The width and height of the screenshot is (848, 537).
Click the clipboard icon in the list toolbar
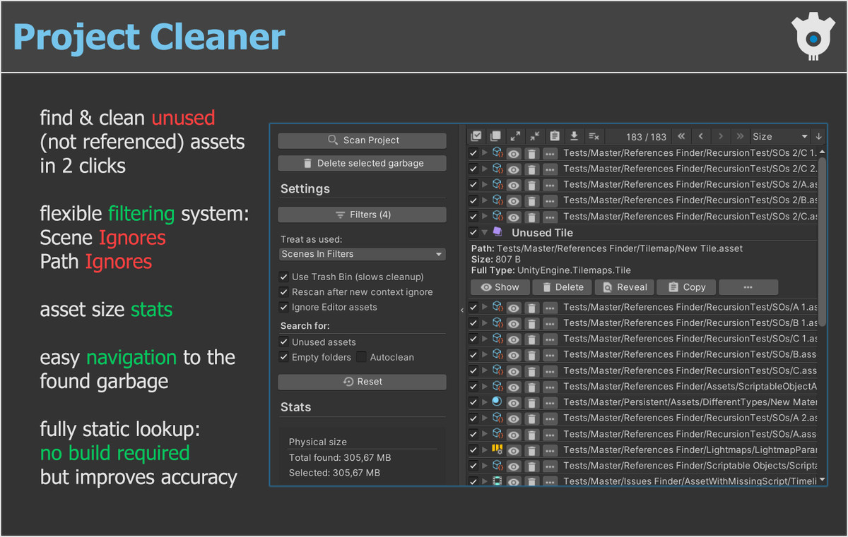tap(554, 135)
